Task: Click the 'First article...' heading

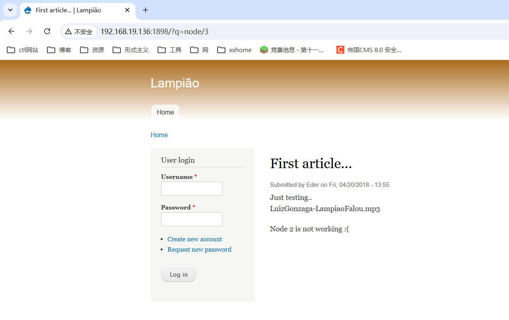Action: tap(311, 163)
